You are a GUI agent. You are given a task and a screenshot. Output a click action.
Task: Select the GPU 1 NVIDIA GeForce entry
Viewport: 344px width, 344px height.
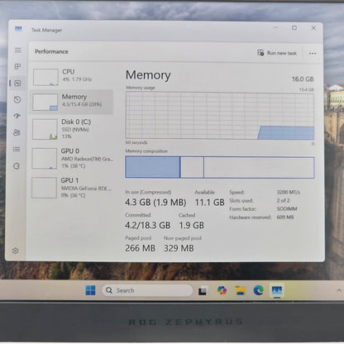(x=71, y=188)
